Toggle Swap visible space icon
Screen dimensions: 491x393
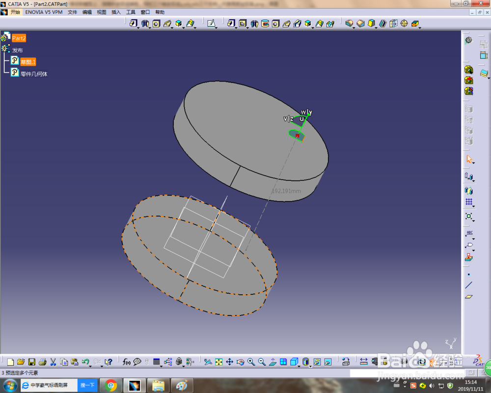click(x=328, y=362)
